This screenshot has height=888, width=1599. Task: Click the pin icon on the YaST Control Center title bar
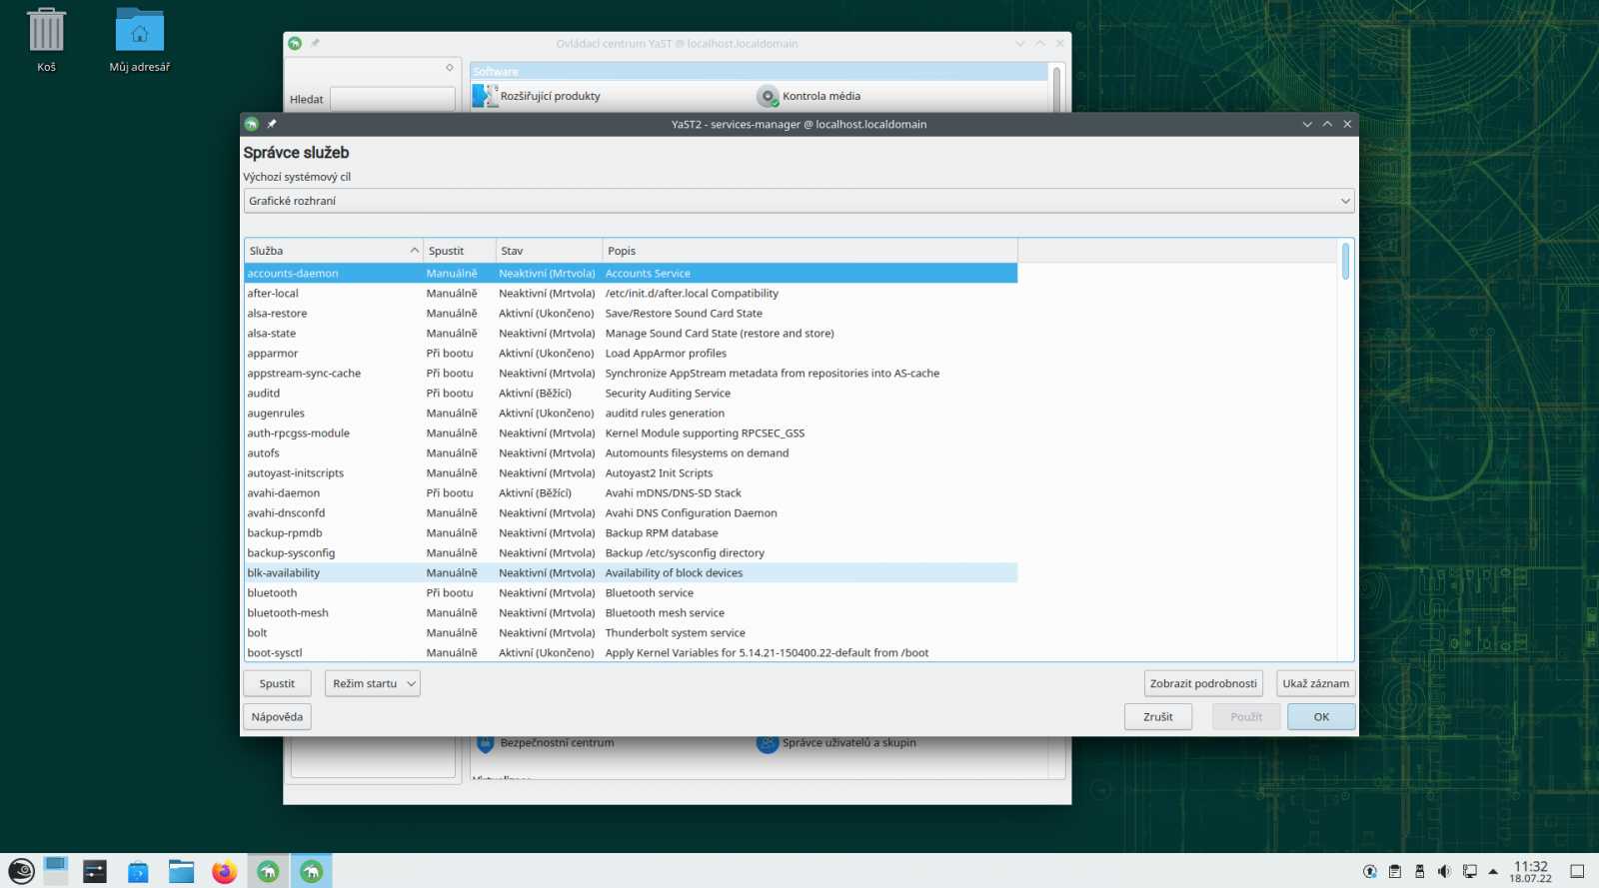click(315, 43)
